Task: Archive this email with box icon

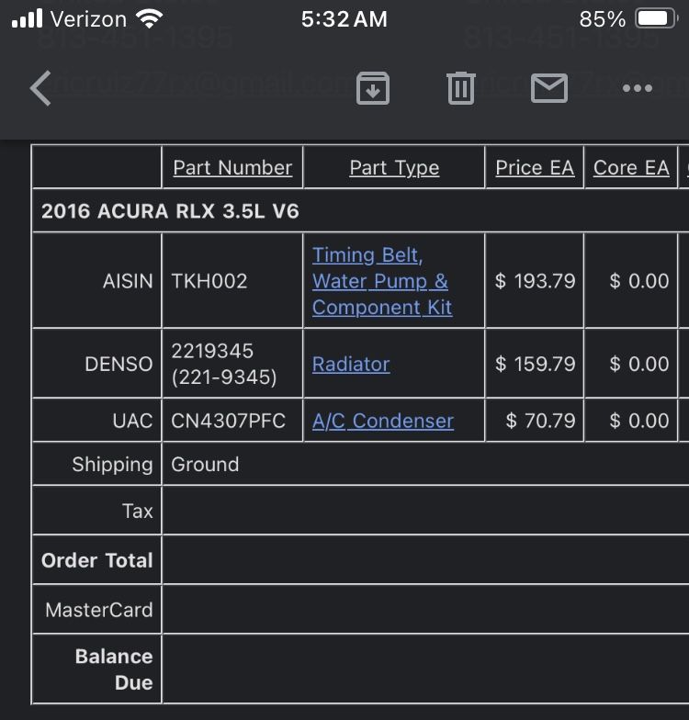Action: (373, 88)
